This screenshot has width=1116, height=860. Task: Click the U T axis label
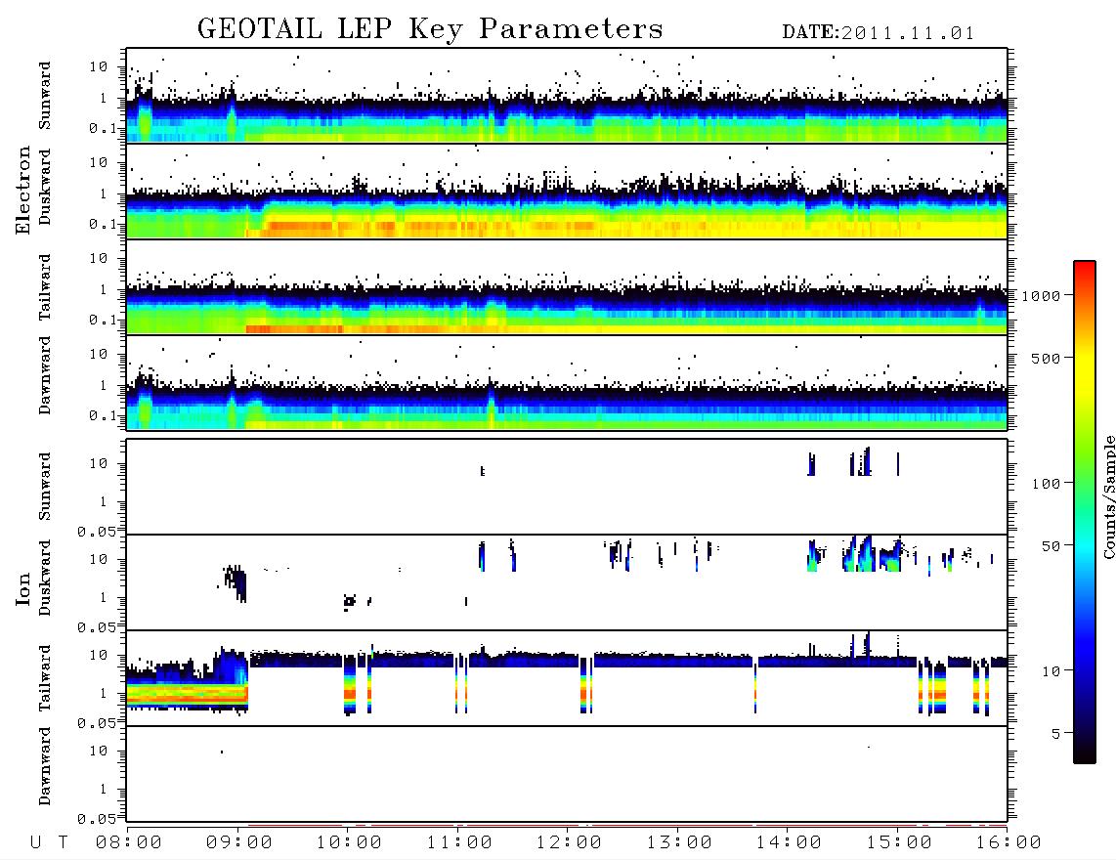point(50,842)
